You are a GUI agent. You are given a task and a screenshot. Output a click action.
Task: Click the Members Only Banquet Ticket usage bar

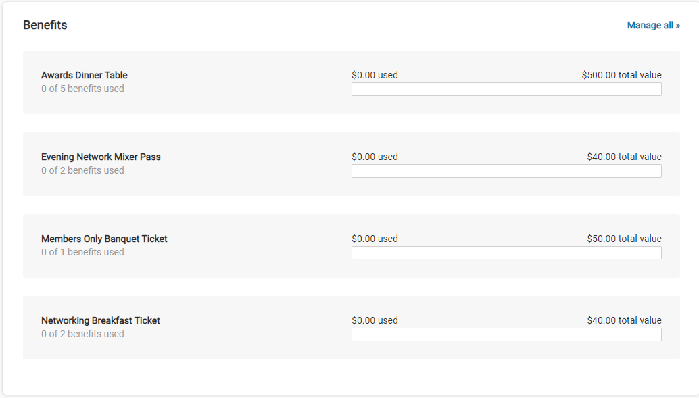(506, 253)
